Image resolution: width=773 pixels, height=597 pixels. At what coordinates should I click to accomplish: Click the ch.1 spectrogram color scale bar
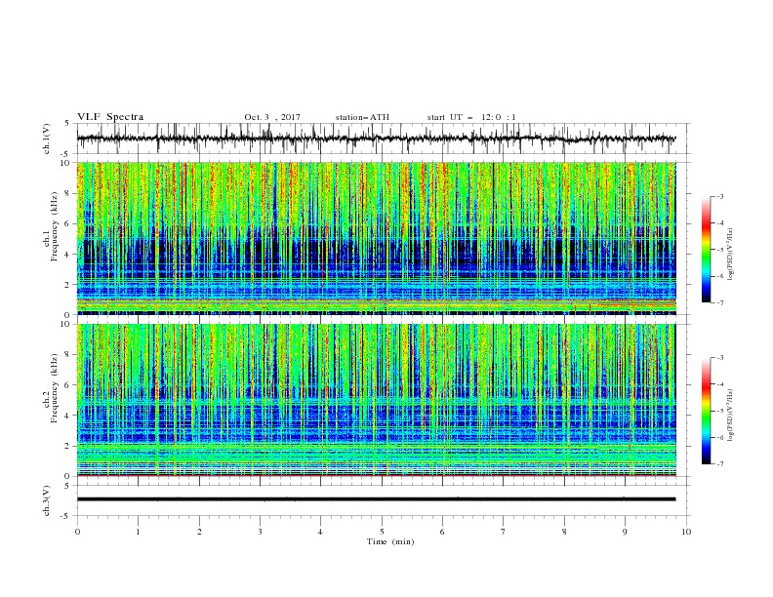(x=706, y=250)
